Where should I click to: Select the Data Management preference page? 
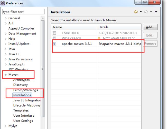(22, 33)
